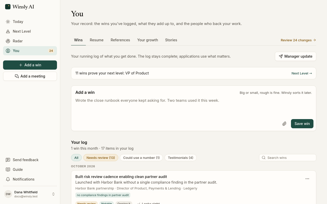Viewport: 327px width, 204px height.
Task: Click the win title 'Built risk review cadence enabling clean partner audit'
Action: (121, 177)
